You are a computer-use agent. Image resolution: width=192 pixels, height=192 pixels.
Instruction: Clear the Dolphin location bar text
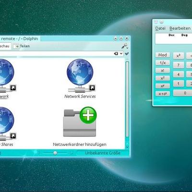pyautogui.click(x=116, y=54)
